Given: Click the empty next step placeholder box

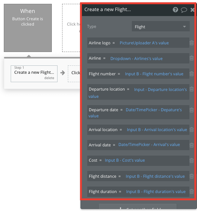Looking at the screenshot, I should click(x=74, y=74).
